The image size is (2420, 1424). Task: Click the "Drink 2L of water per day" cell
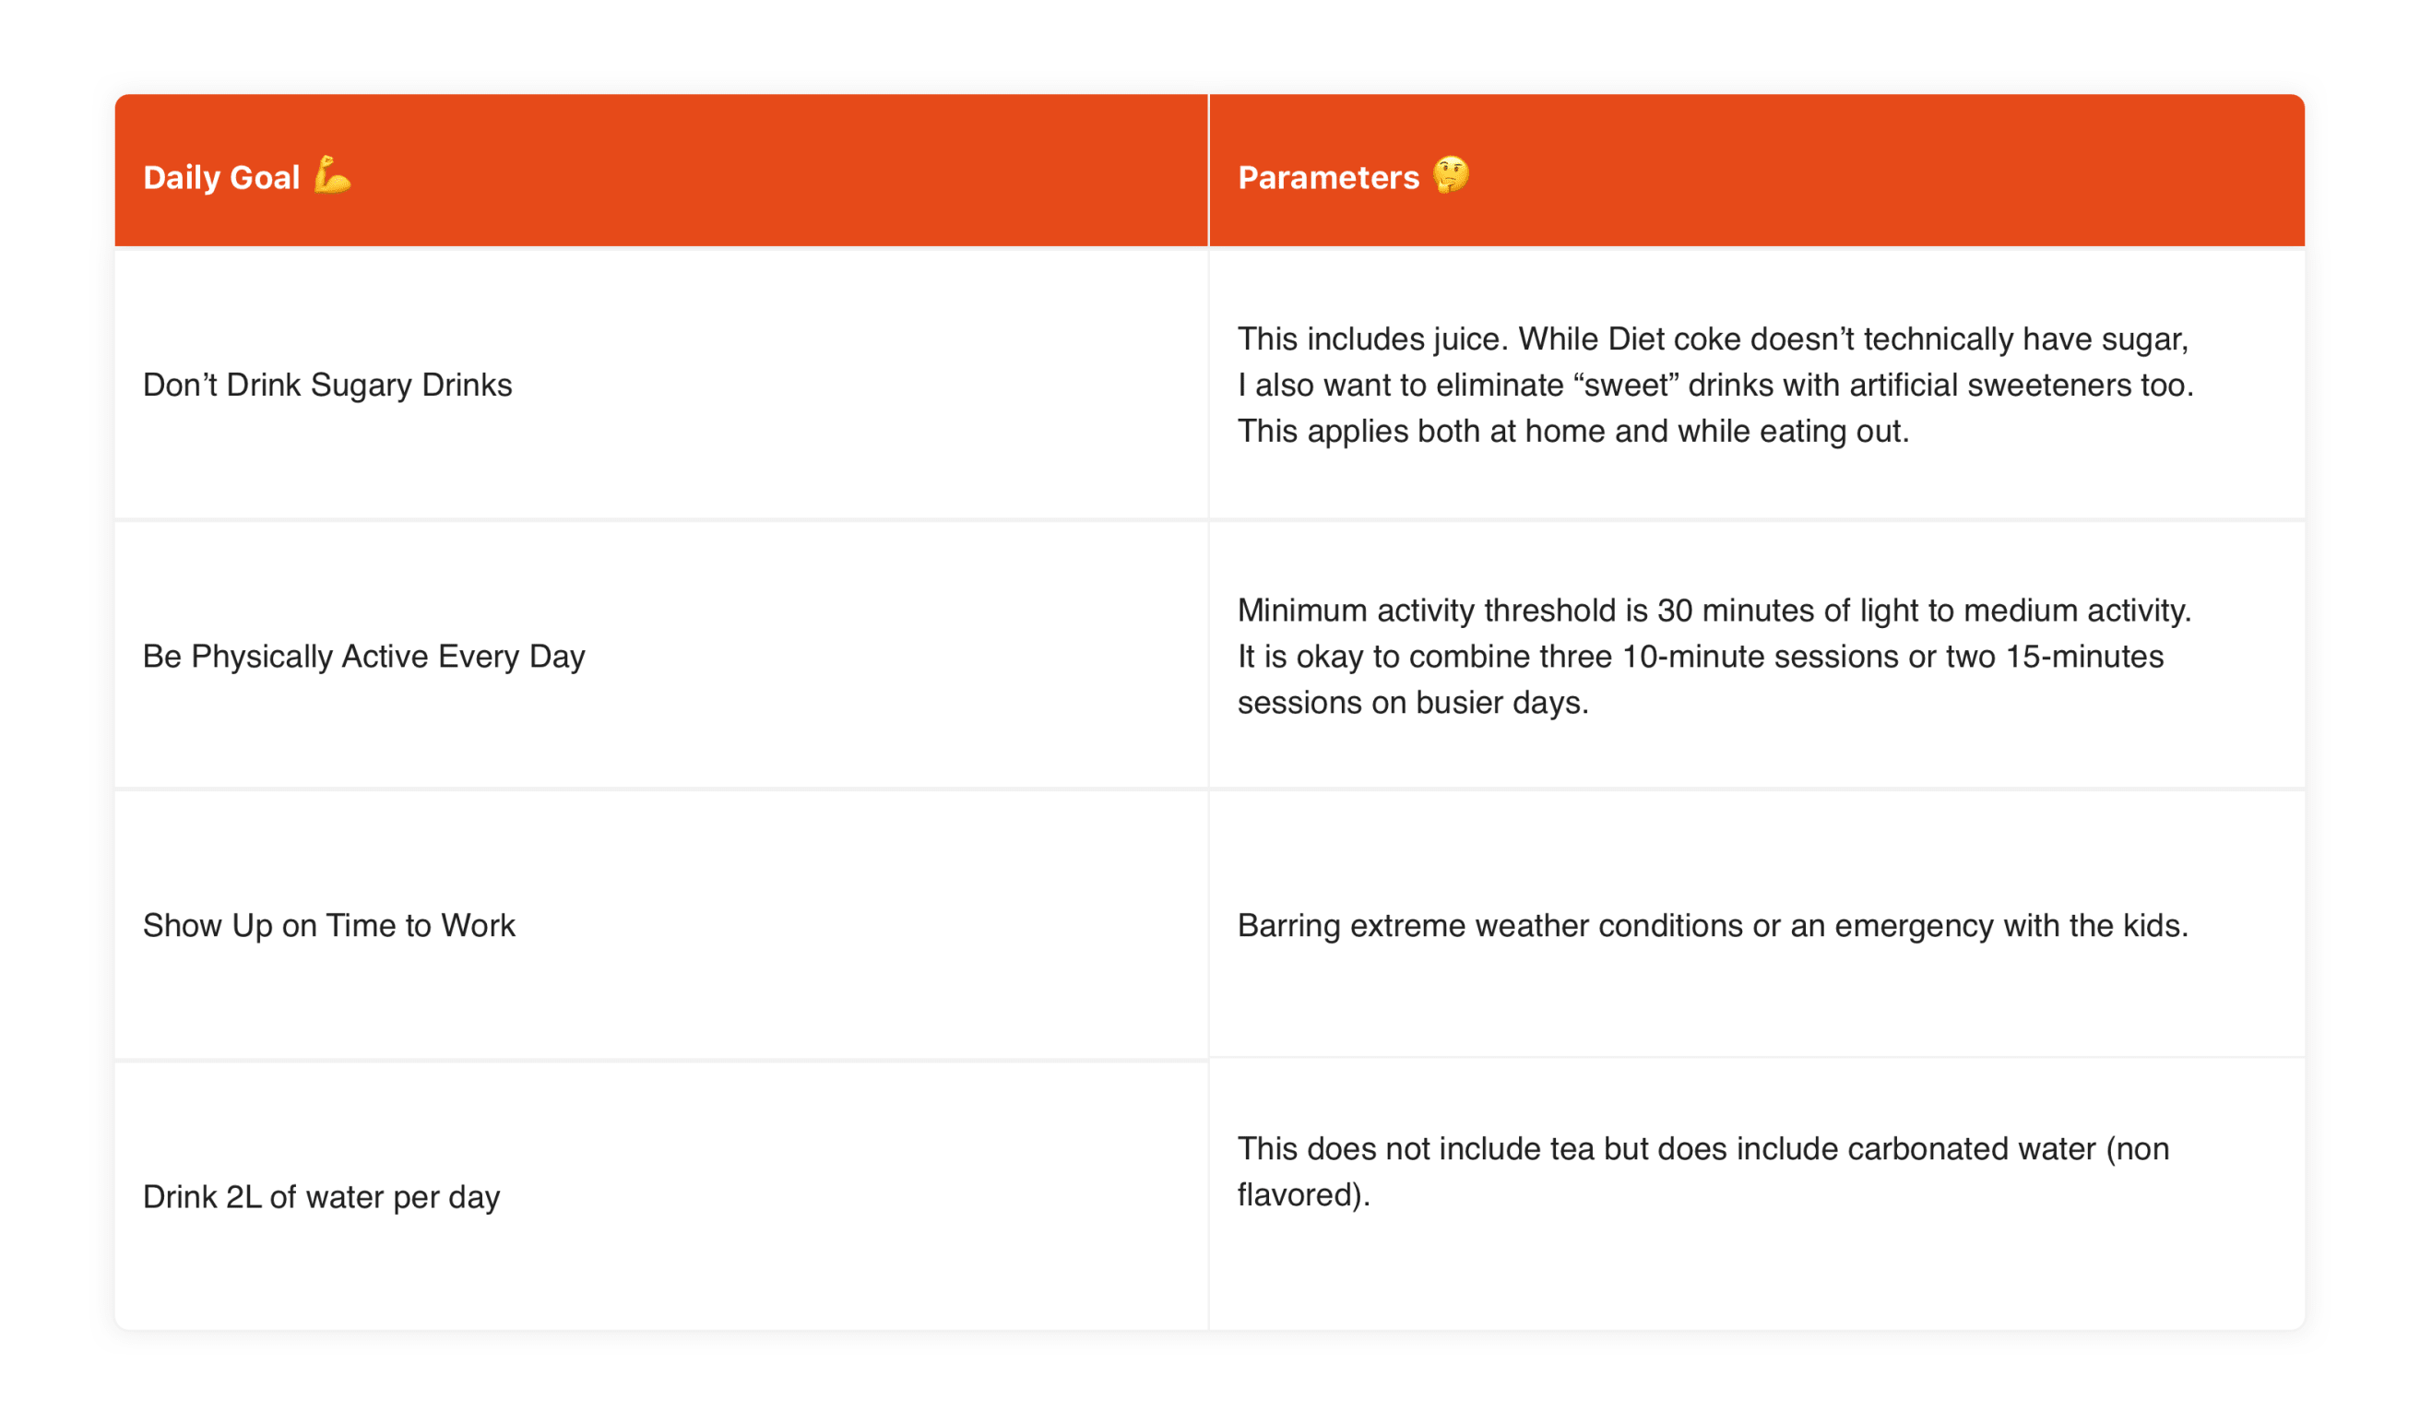(660, 1196)
